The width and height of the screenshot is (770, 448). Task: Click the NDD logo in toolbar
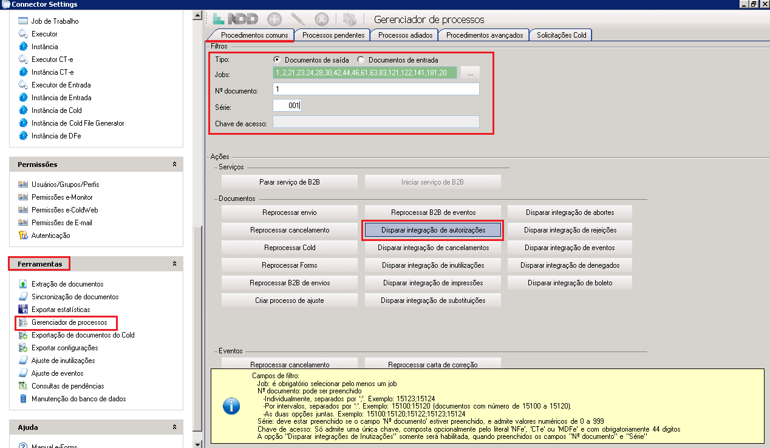click(236, 19)
